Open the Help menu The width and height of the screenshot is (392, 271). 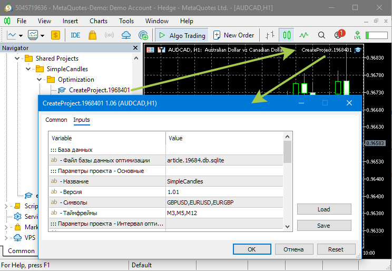tap(187, 21)
